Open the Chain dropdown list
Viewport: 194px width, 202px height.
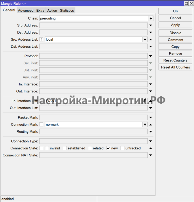pyautogui.click(x=151, y=18)
